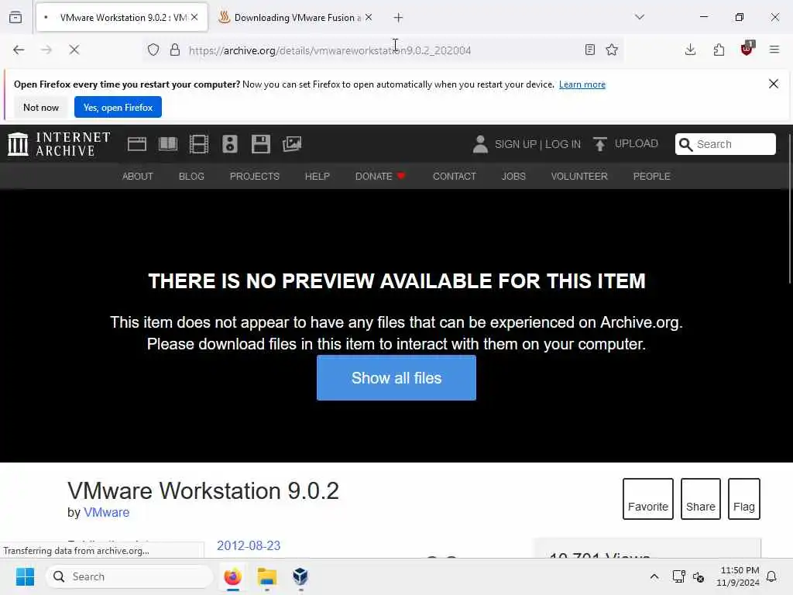The image size is (793, 595).
Task: Open the JOBS menu item
Action: click(x=513, y=176)
